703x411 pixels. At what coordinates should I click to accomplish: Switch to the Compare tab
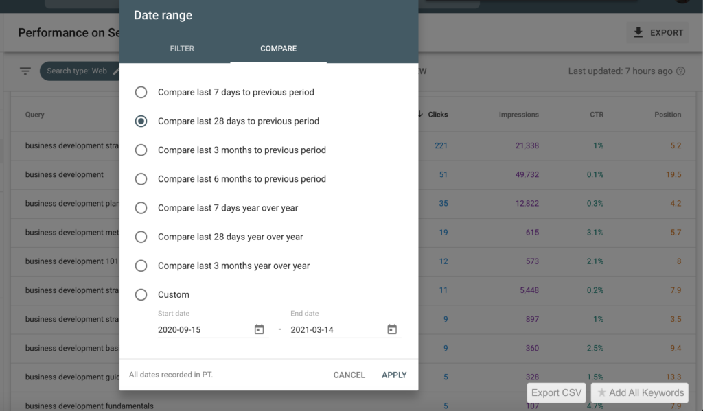278,49
